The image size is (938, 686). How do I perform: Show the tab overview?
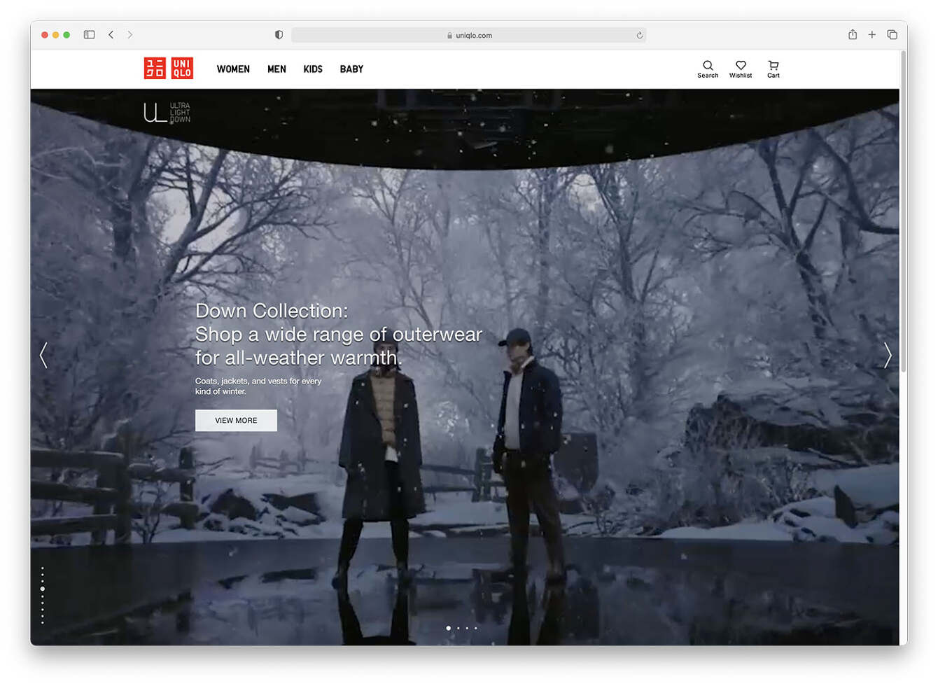coord(892,35)
